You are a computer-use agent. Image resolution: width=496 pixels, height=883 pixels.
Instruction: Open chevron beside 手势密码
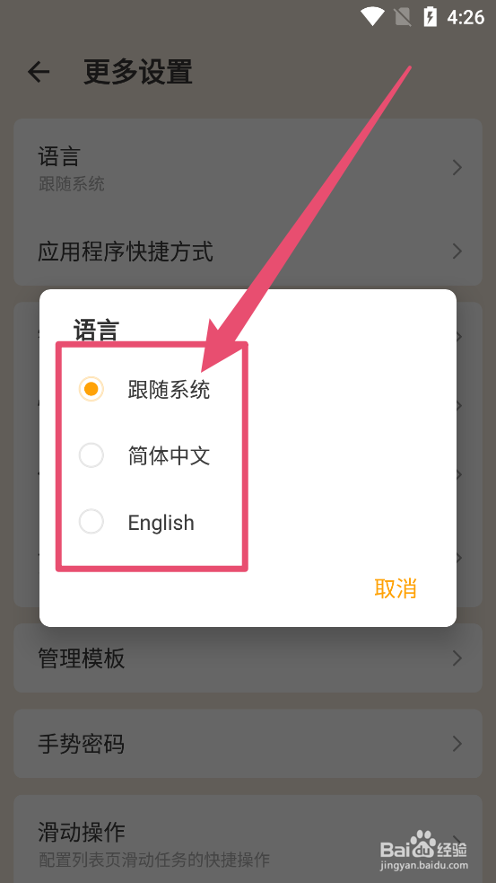click(x=457, y=744)
